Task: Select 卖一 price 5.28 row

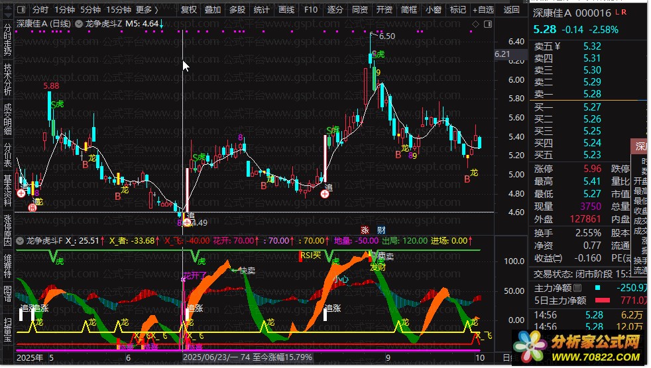Action: coord(589,94)
